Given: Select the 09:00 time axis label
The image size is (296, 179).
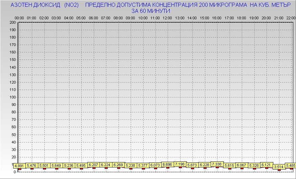Looking at the screenshot, I should 130,18.
